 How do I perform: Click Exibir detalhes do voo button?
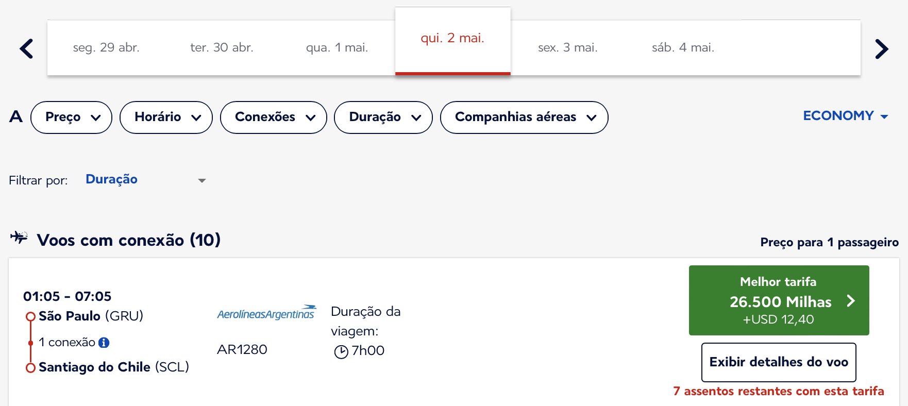[779, 362]
